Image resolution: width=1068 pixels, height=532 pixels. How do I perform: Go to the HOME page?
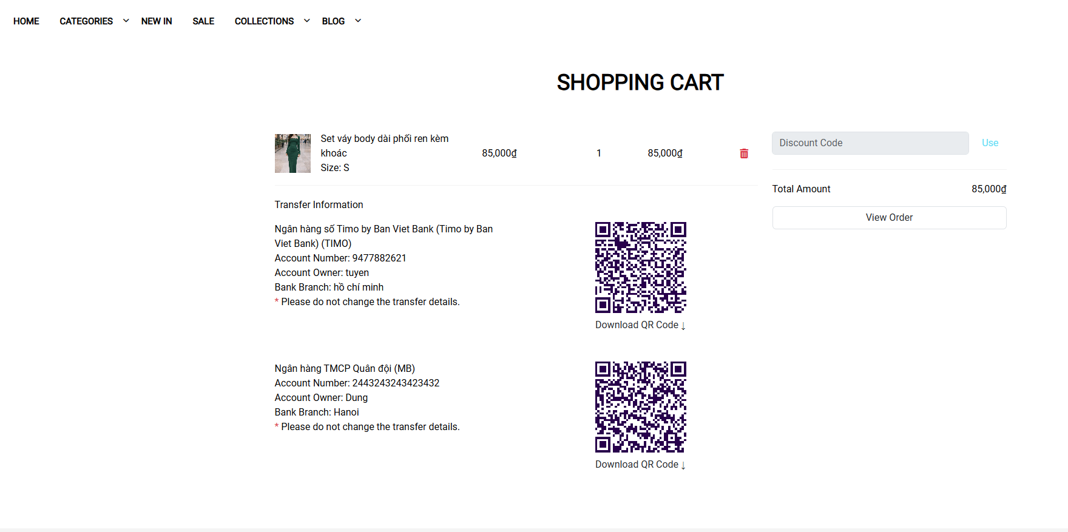pos(26,21)
